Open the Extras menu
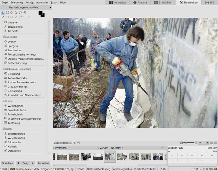 pyautogui.click(x=54, y=2)
